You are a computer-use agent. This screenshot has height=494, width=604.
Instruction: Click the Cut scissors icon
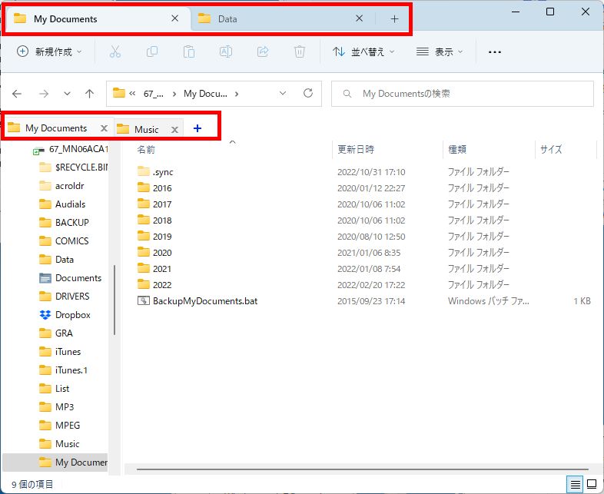tap(115, 51)
